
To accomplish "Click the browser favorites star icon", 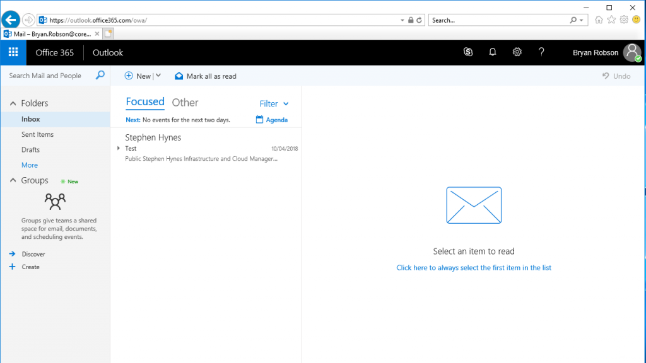I will [611, 20].
